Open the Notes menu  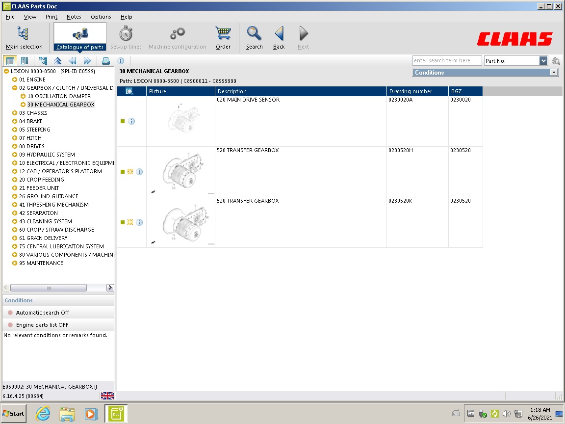[x=74, y=17]
